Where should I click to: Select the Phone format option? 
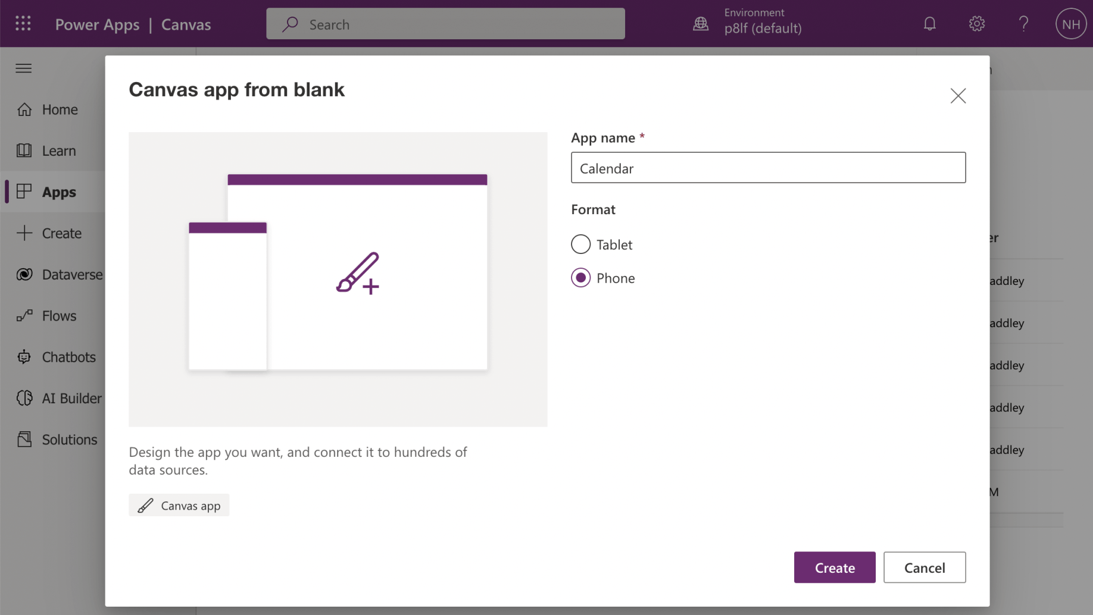(580, 278)
